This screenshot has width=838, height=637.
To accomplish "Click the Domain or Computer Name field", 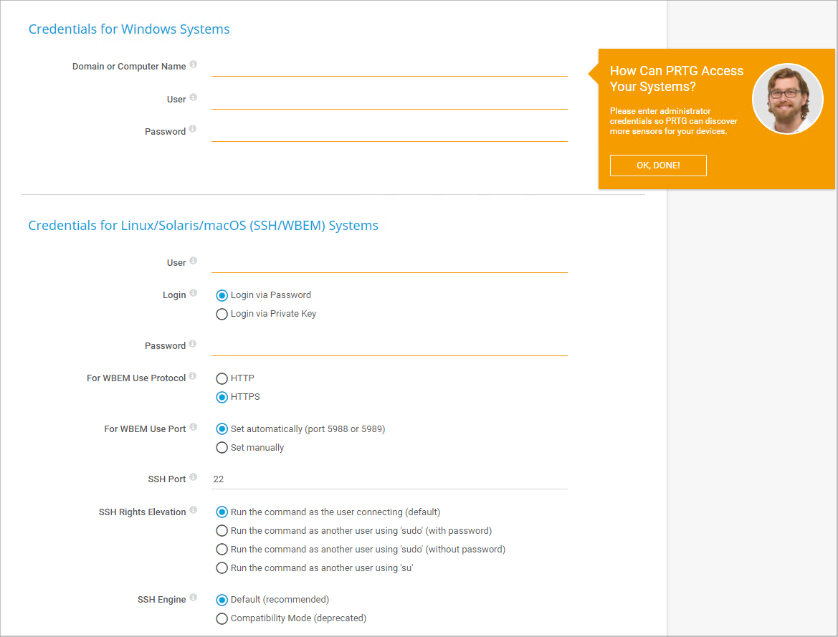I will click(x=389, y=67).
